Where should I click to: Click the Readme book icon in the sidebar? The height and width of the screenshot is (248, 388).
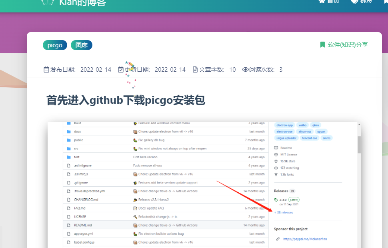pos(276,148)
